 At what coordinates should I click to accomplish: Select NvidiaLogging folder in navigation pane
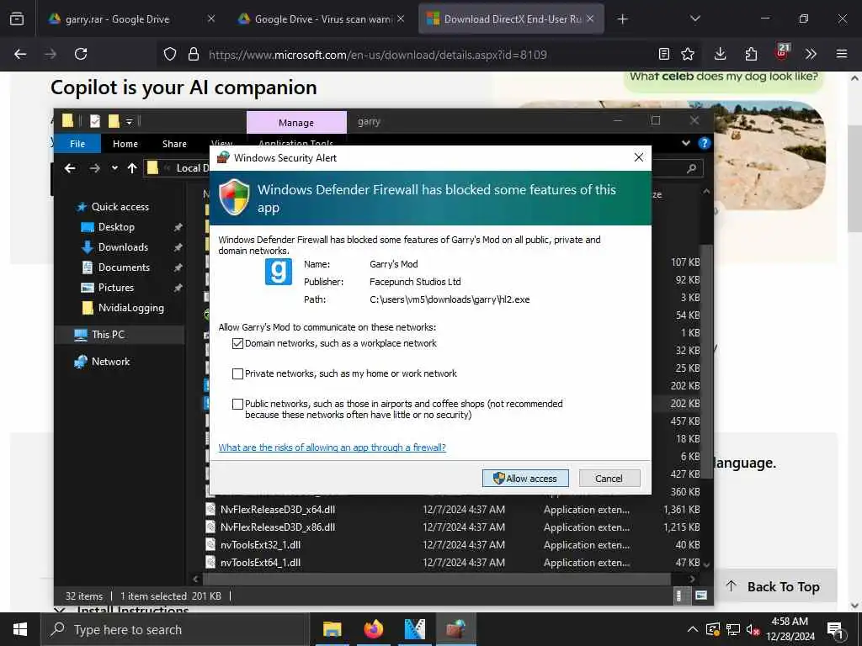[x=130, y=308]
